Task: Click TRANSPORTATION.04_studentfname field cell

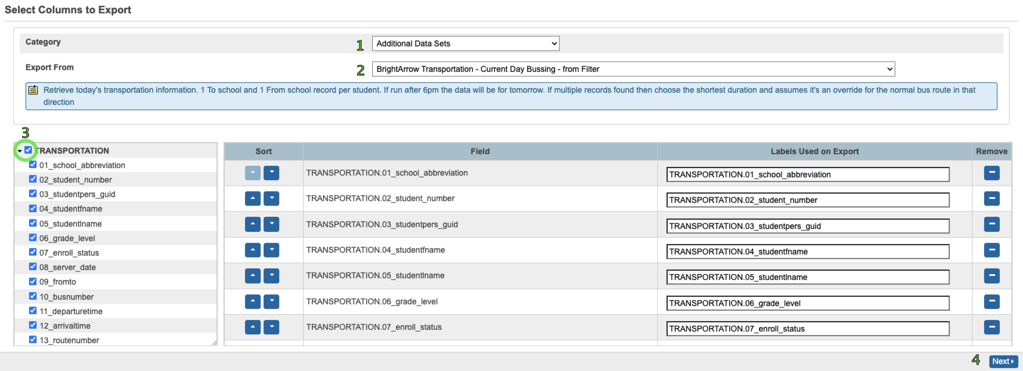Action: click(480, 250)
